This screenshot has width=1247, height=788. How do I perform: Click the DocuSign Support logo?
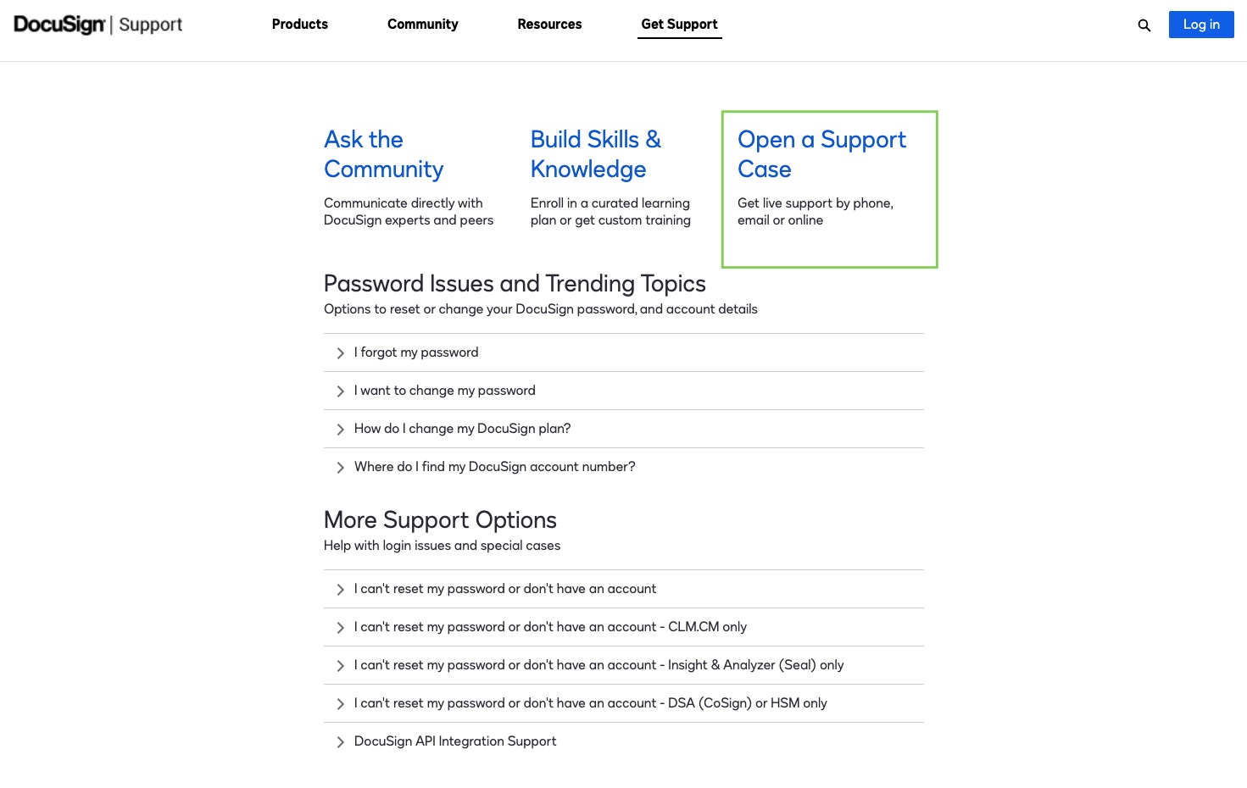pyautogui.click(x=97, y=25)
